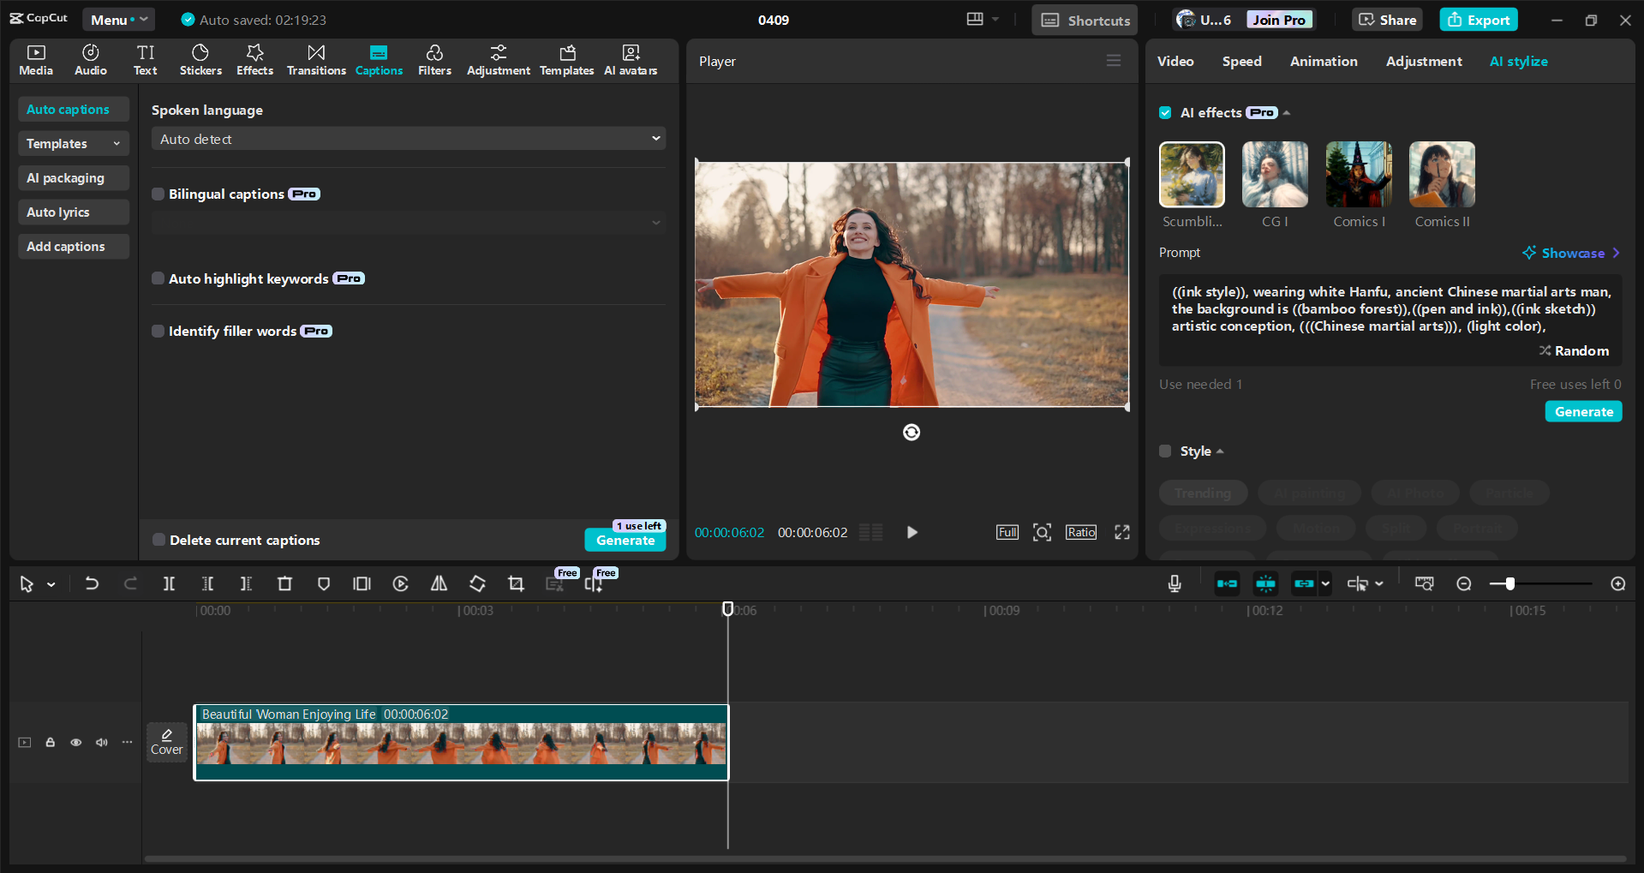Collapse the AI effects section

click(x=1285, y=112)
